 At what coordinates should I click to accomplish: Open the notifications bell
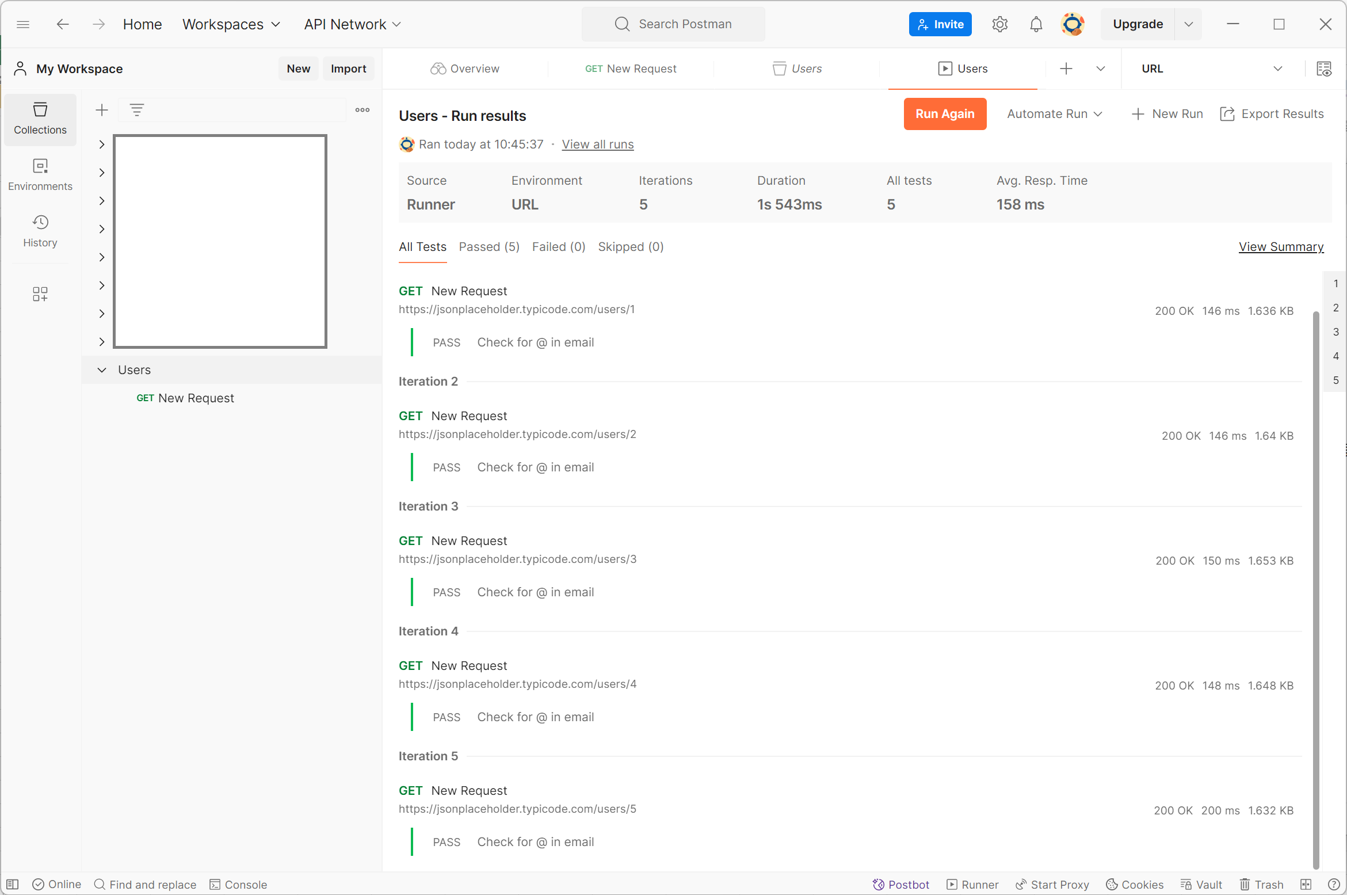click(1036, 24)
